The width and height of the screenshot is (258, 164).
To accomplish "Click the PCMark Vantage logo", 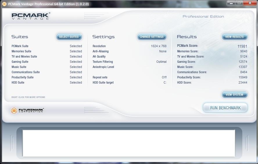I will coord(31,16).
